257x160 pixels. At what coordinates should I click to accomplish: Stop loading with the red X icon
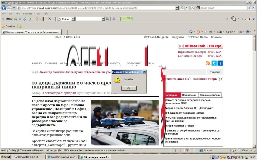pyautogui.click(x=192, y=8)
